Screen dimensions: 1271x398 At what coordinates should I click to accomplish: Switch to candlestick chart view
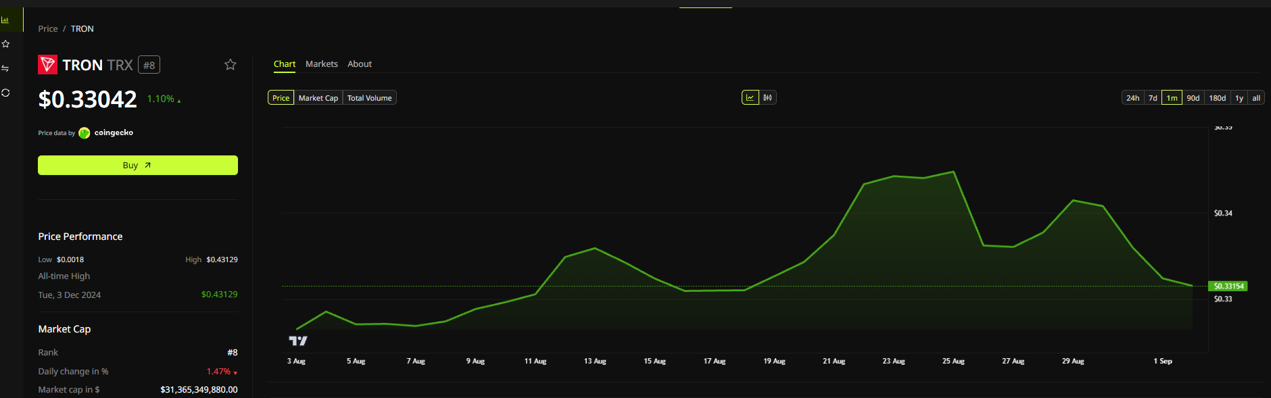[x=768, y=98]
